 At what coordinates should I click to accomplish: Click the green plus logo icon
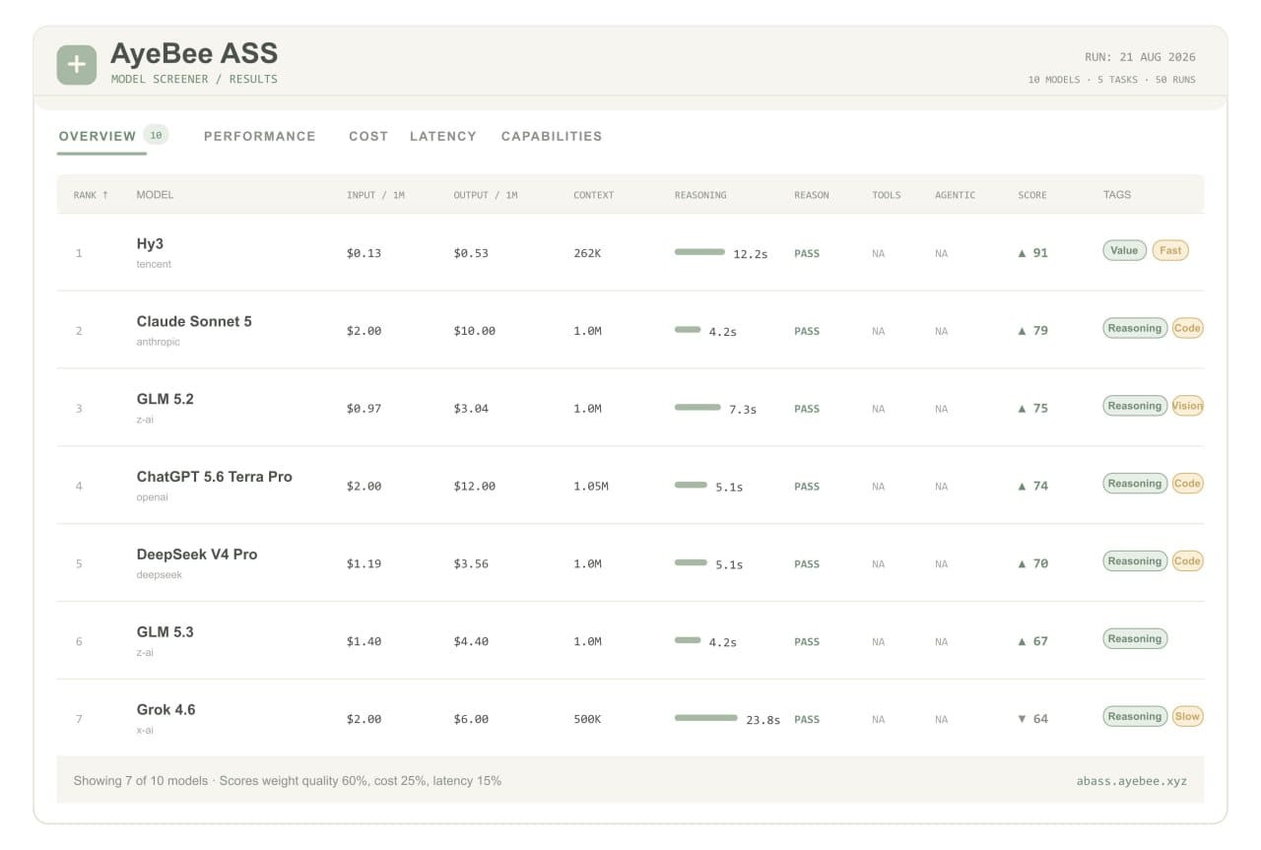point(77,65)
